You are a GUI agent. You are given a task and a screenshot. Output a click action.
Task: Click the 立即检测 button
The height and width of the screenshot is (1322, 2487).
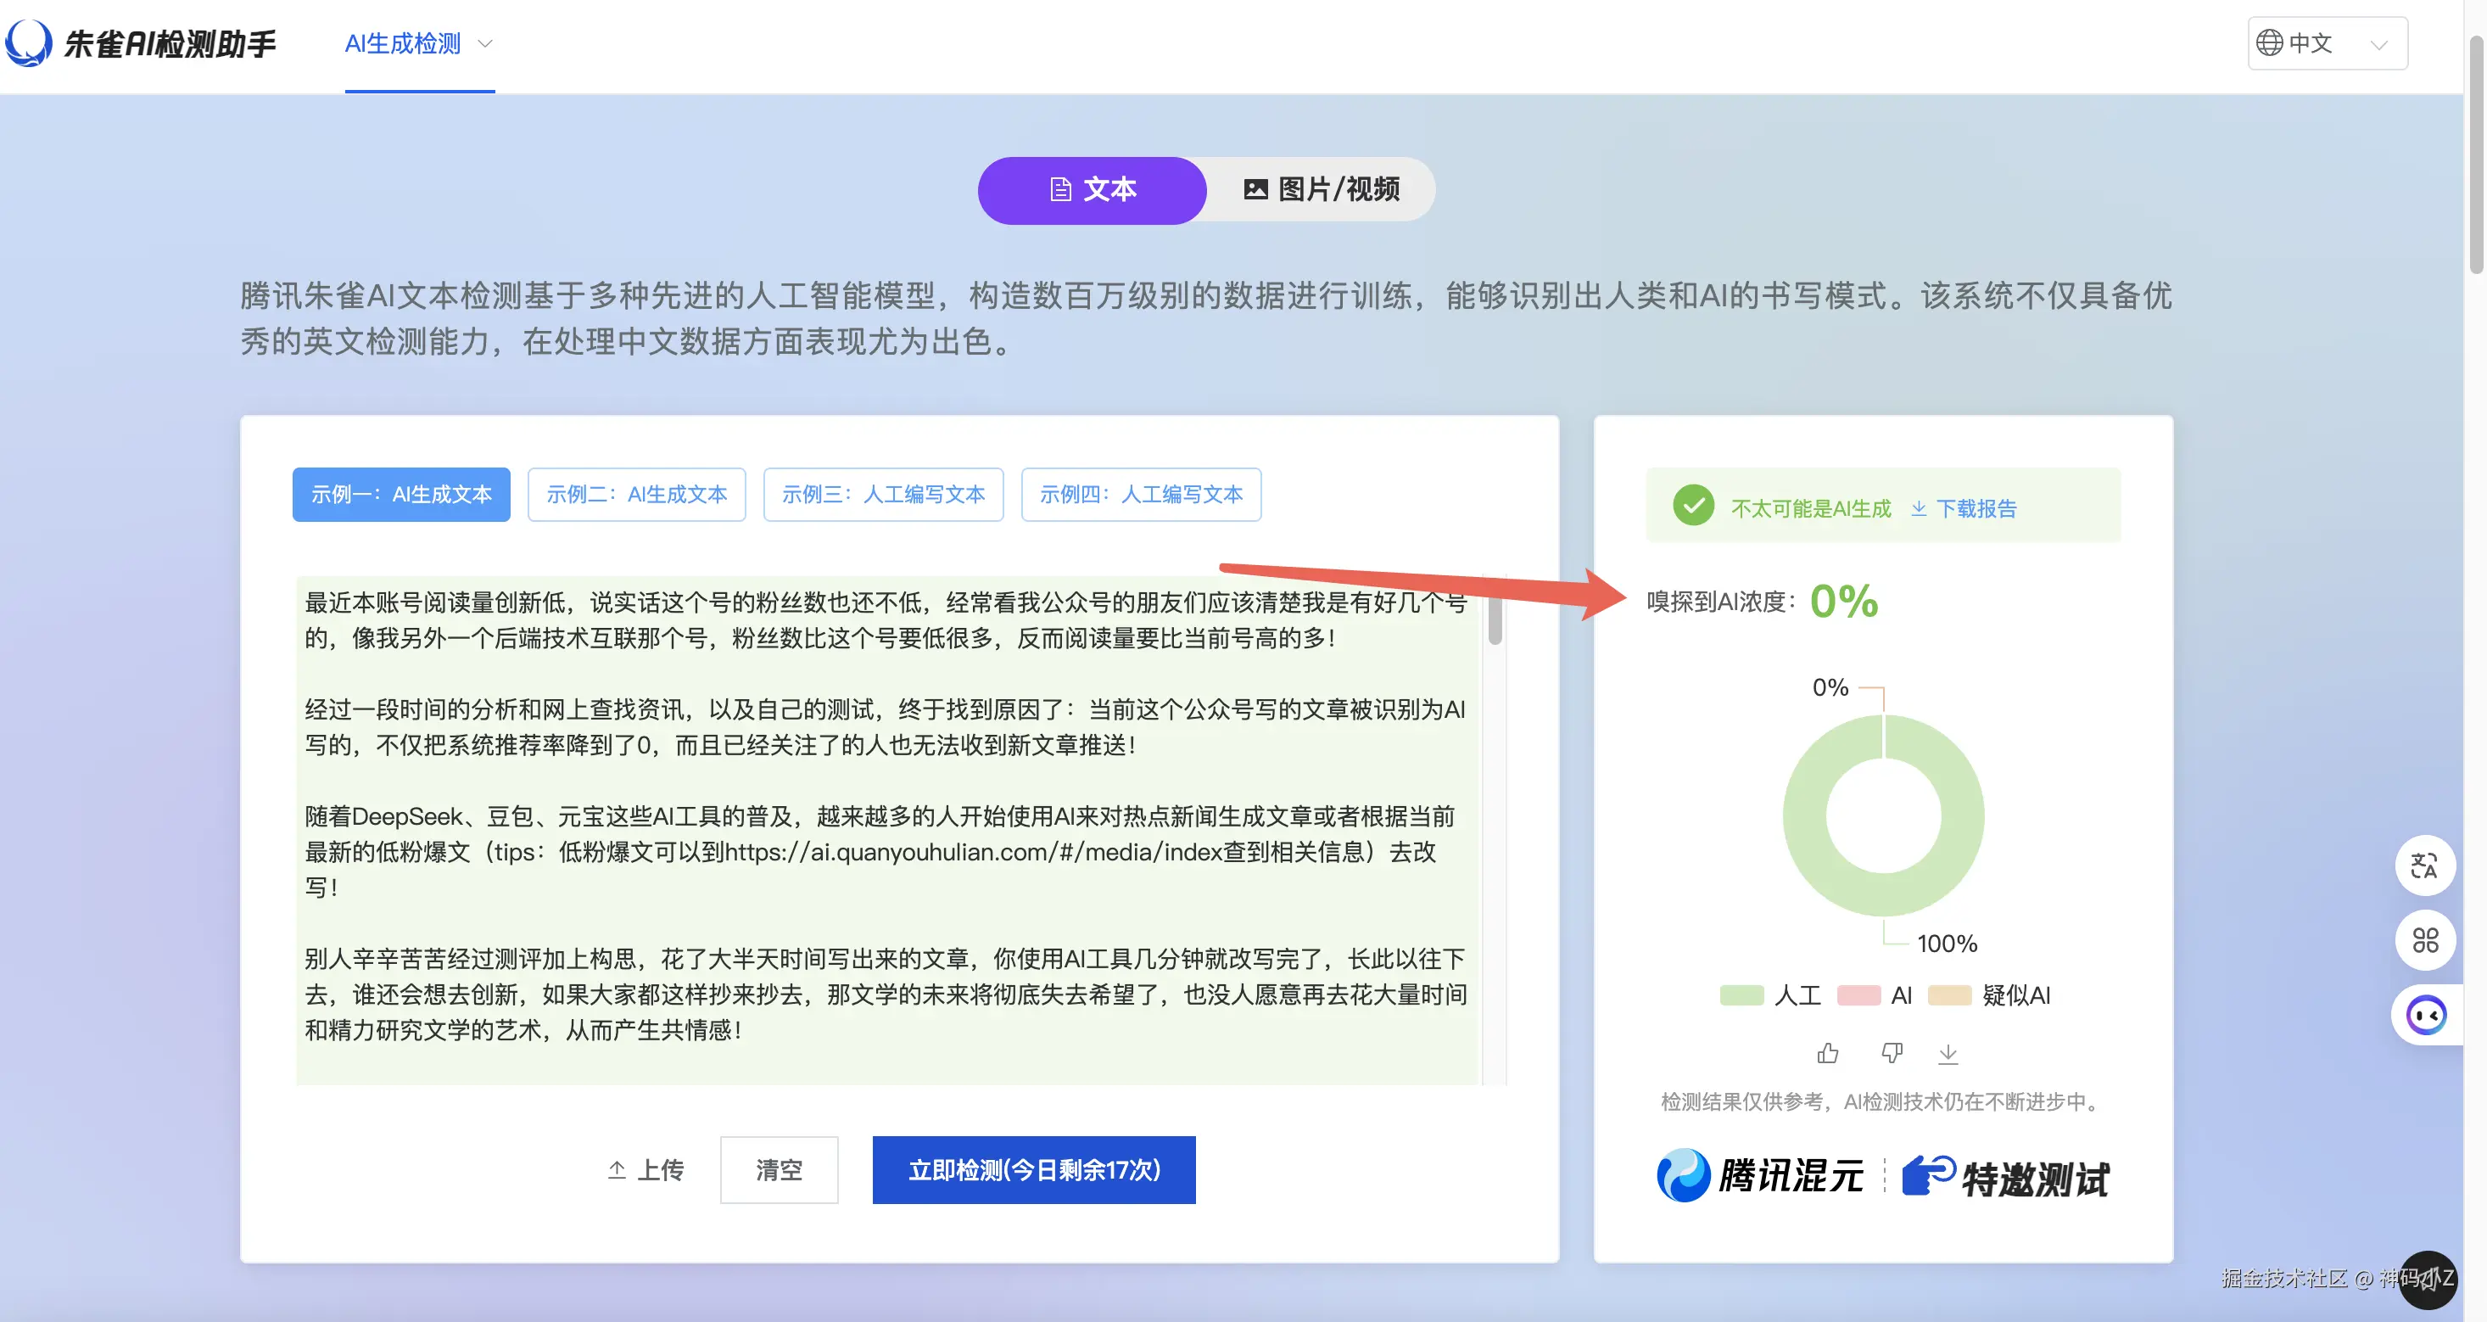click(1033, 1170)
